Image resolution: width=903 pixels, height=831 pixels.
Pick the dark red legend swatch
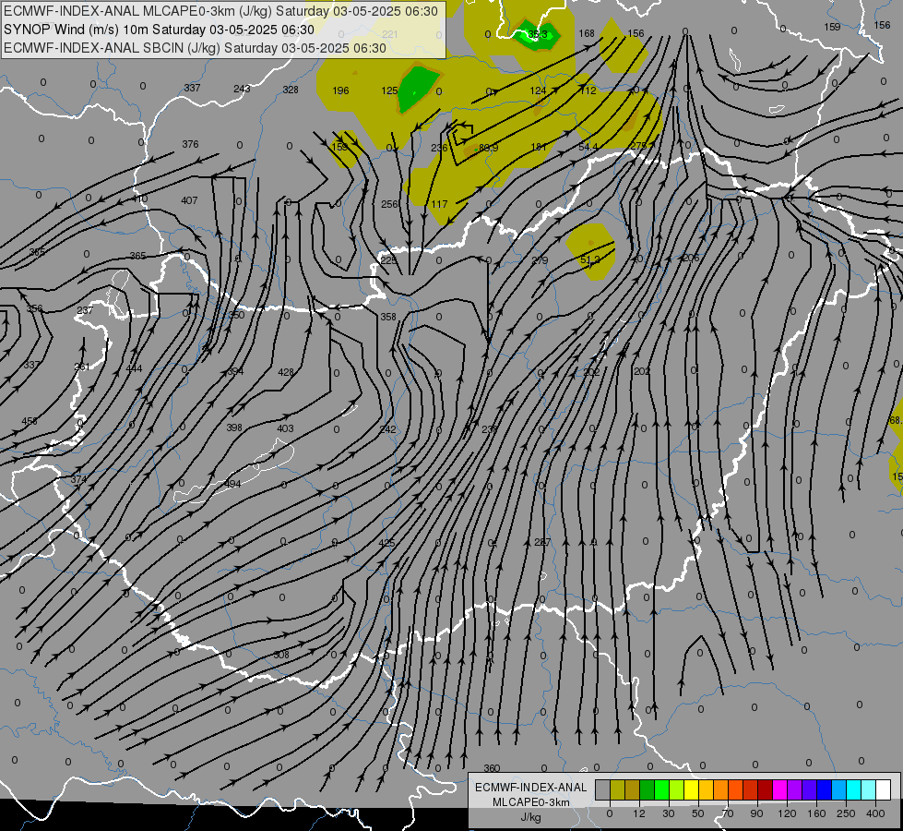(x=765, y=790)
